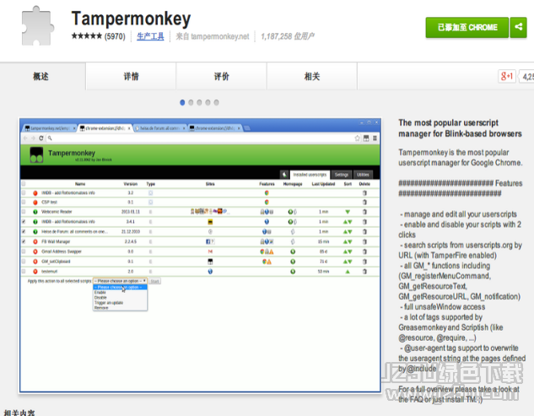
Task: Click the Tampermonkey extension title heading
Action: coord(131,19)
